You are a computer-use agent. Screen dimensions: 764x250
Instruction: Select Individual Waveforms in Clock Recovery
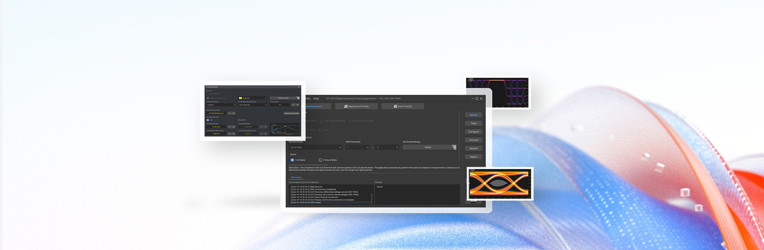pos(216,98)
